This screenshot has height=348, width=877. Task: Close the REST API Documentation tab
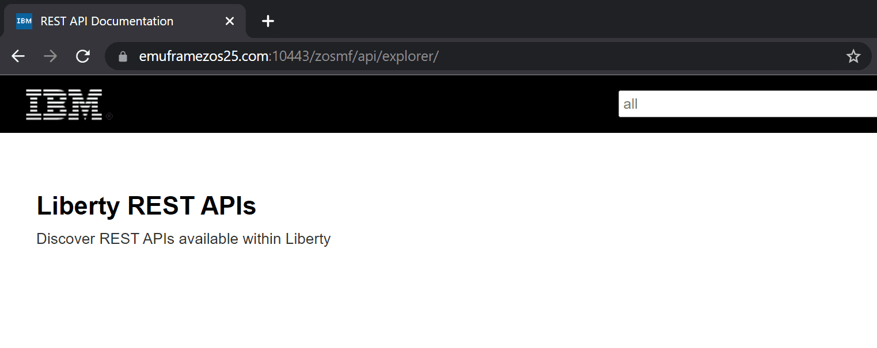click(x=229, y=21)
